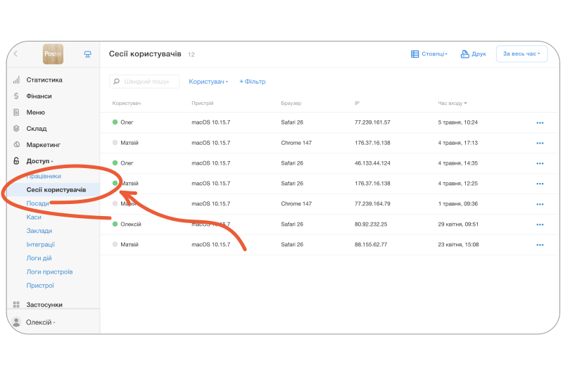Image resolution: width=563 pixels, height=375 pixels.
Task: Click the lock icon next to Доступ
Action: coord(16,161)
